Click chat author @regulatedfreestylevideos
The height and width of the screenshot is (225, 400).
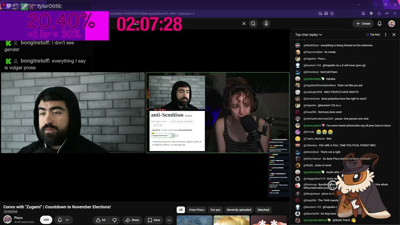coord(320,85)
